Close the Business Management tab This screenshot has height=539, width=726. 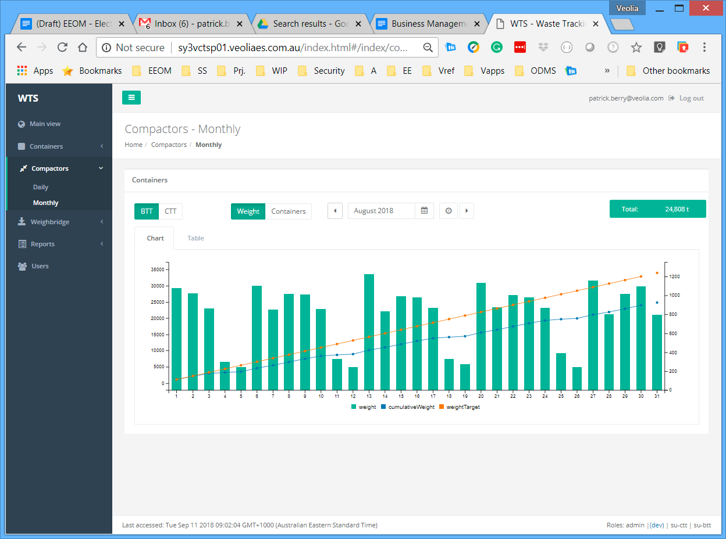pos(478,24)
